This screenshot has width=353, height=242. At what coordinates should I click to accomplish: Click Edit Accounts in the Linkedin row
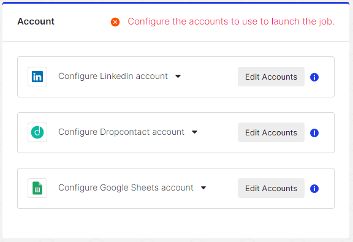[271, 77]
